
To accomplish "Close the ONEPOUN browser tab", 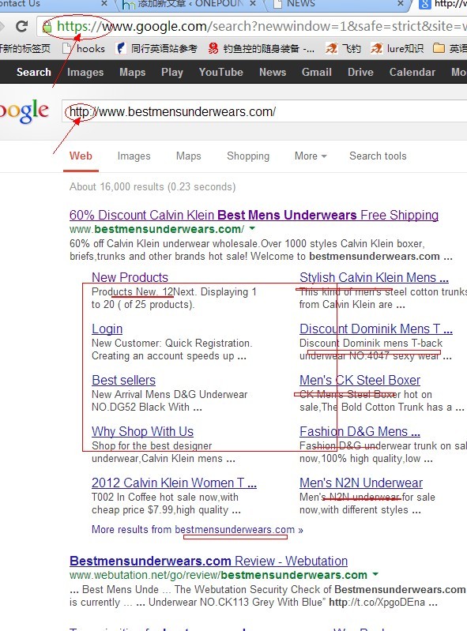I will click(x=253, y=4).
